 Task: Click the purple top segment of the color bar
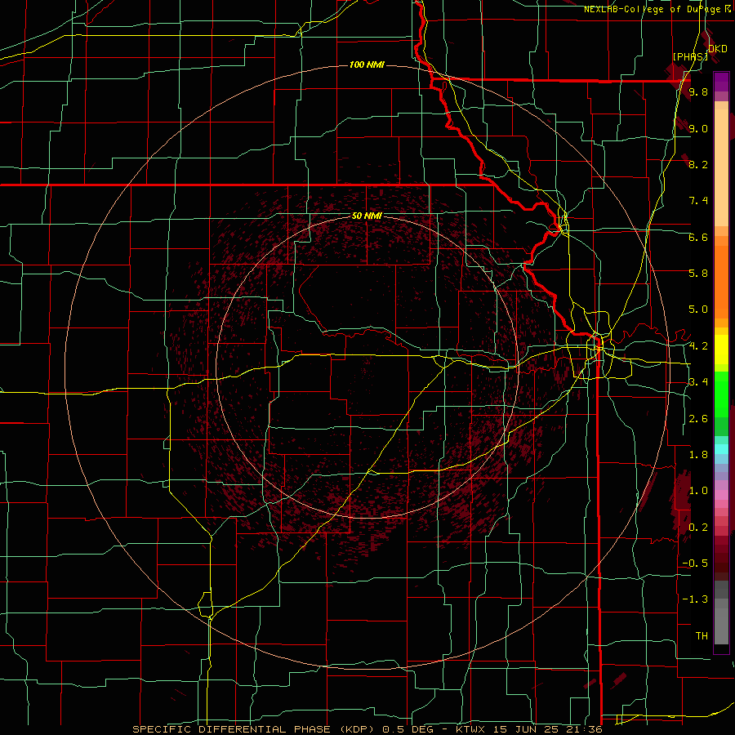tap(721, 82)
